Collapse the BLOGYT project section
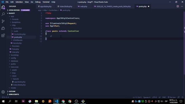 point(12,13)
